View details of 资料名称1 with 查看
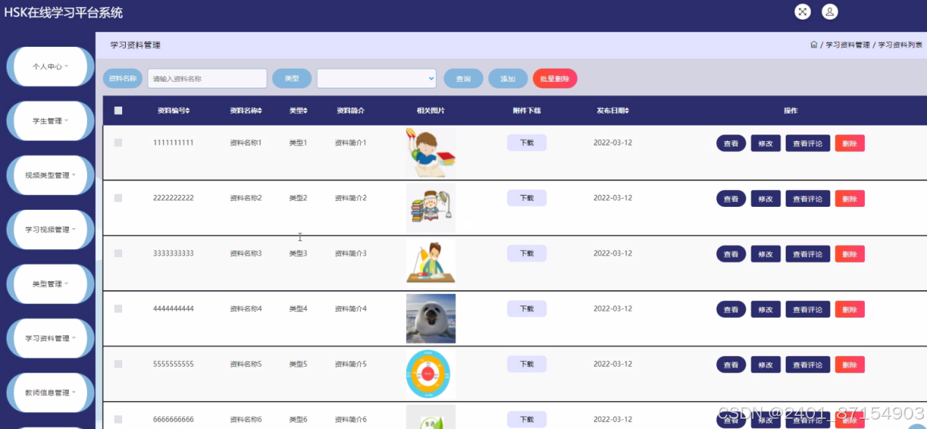Viewport: 927px width, 429px height. [731, 143]
